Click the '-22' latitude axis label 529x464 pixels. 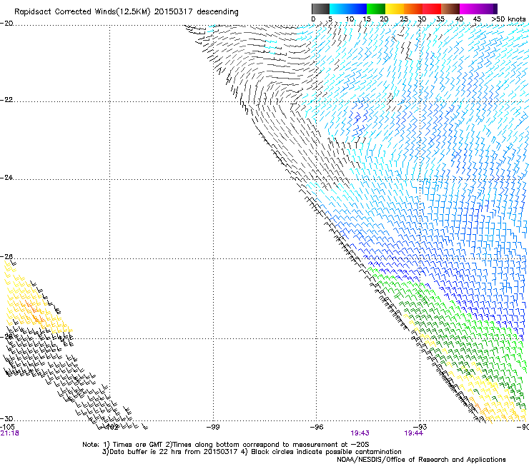tap(6, 100)
